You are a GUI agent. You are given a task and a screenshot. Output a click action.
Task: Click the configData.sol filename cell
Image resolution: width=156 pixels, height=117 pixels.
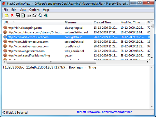click(x=74, y=37)
